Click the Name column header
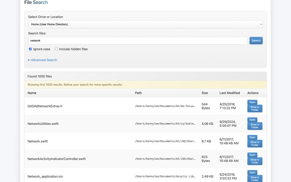Image resolution: width=291 pixels, height=182 pixels. pyautogui.click(x=32, y=93)
